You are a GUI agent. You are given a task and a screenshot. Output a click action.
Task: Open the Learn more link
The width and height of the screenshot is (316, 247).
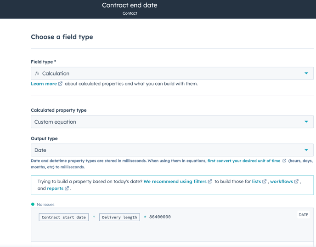point(44,84)
